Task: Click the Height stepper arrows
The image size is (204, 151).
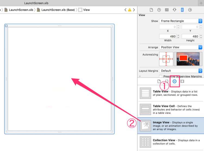Action: pyautogui.click(x=201, y=36)
